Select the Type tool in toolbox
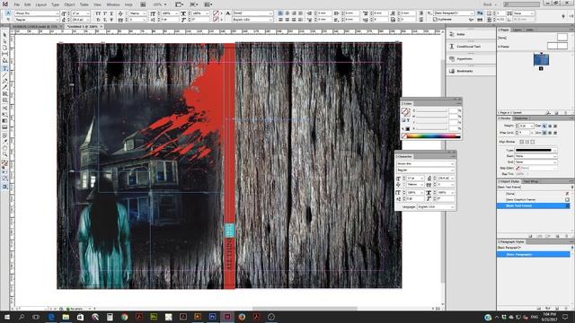 click(4, 68)
